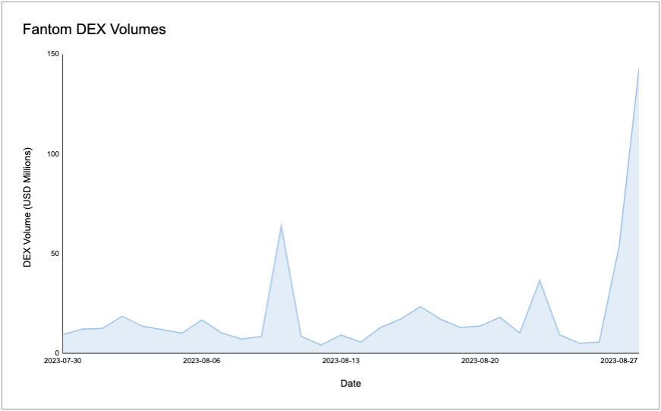
Task: Click the x-axis title Date
Action: [x=351, y=383]
